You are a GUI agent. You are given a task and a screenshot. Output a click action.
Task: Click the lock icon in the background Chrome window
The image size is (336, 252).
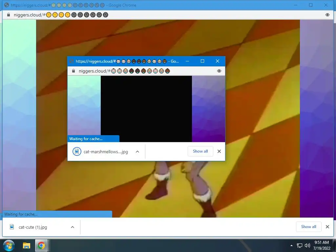pyautogui.click(x=9, y=15)
